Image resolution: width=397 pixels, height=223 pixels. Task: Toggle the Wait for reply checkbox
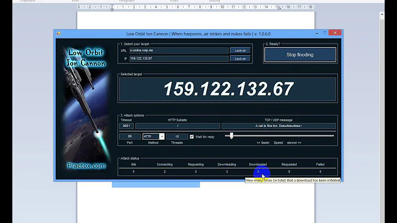192,136
